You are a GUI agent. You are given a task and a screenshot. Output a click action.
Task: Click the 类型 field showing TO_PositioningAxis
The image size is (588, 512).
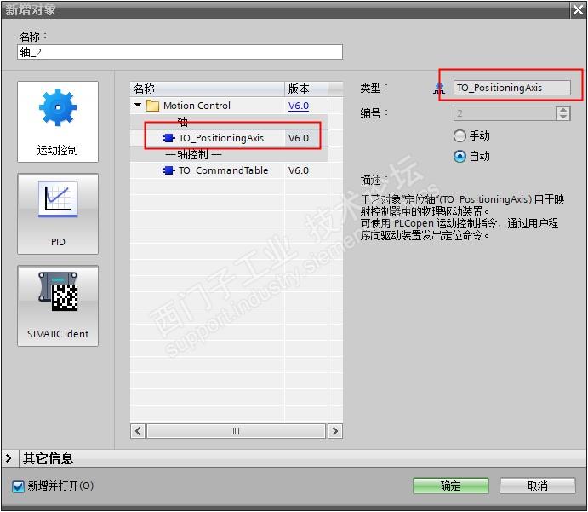[512, 88]
